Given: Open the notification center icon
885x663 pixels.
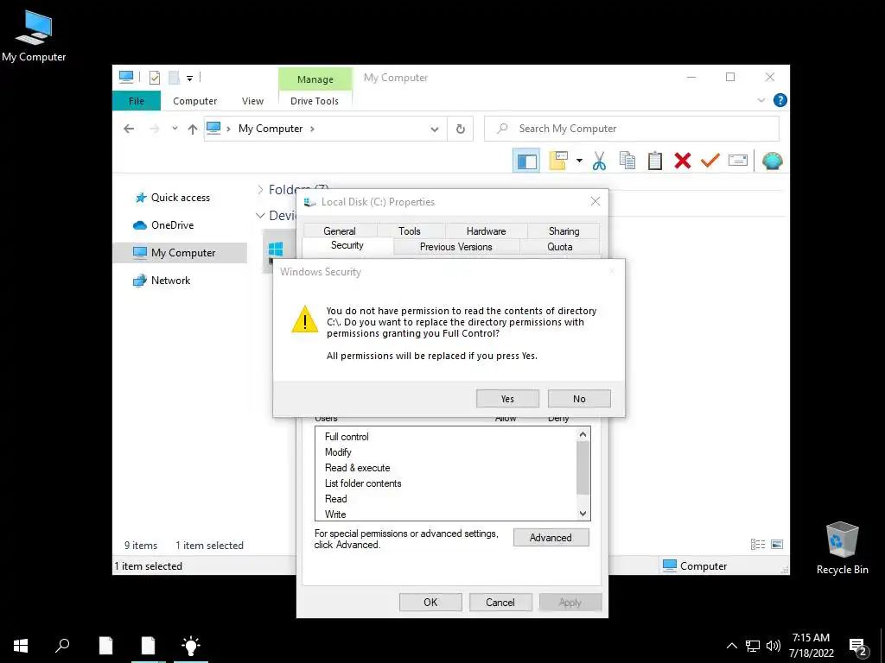Looking at the screenshot, I should [x=858, y=647].
